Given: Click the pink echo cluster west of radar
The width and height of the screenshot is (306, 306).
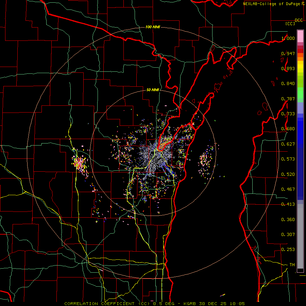Looking at the screenshot, I should coord(80,163).
